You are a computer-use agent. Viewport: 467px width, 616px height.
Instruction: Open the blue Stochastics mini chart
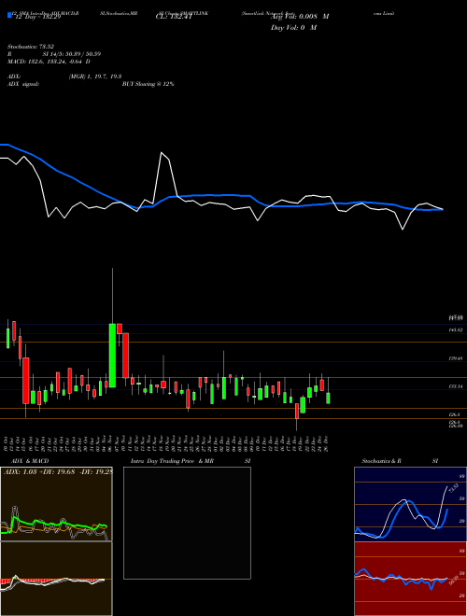coord(410,504)
